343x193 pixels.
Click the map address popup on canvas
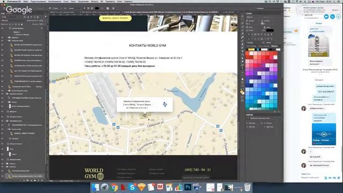point(144,105)
